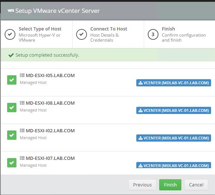Toggle the MD-ESXI-I07.LAB.COM host checkbox
The height and width of the screenshot is (195, 215).
tap(12, 163)
